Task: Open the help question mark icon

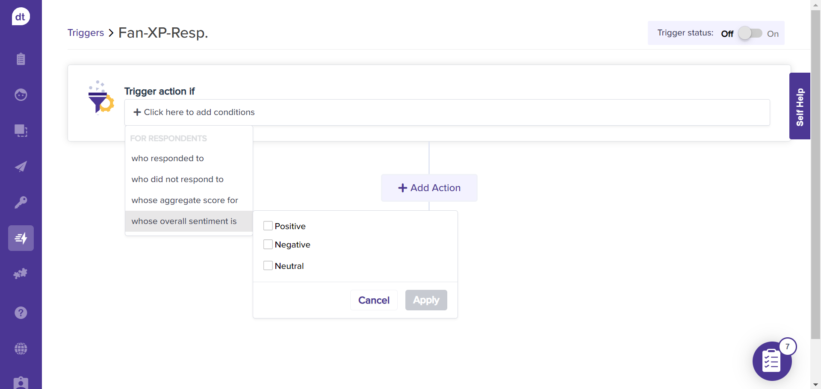Action: pos(21,313)
